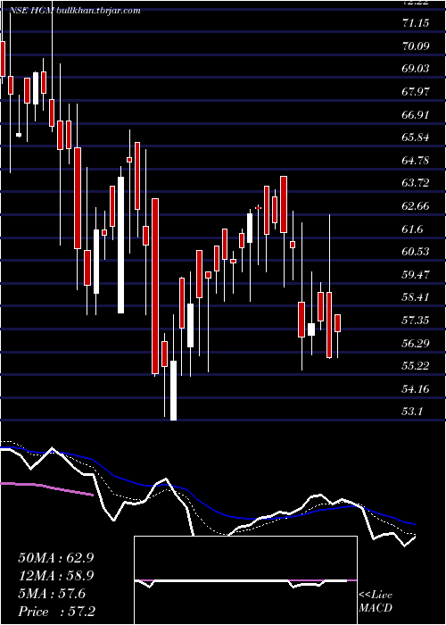This screenshot has width=446, height=625.
Task: Click the 67.97 price axis label
Action: pyautogui.click(x=416, y=92)
